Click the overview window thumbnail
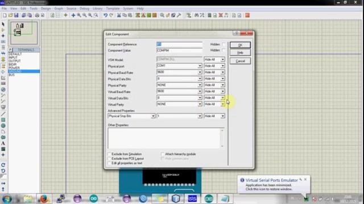Image resolution: width=364 pixels, height=204 pixels. [24, 33]
